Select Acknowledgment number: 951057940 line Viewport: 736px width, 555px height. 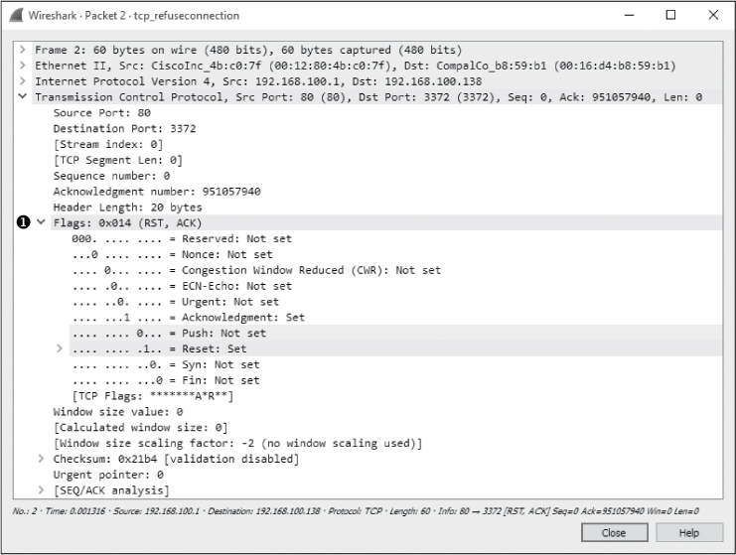point(157,192)
